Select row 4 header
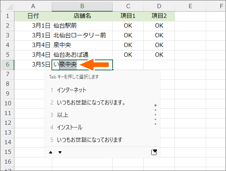This screenshot has width=226, height=171. point(8,45)
